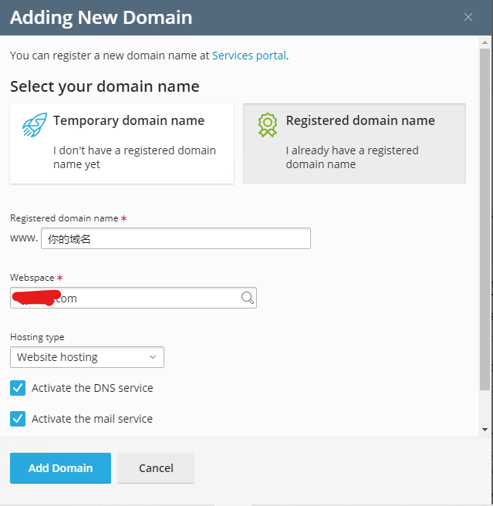Open the Hosting type dropdown

(x=86, y=357)
